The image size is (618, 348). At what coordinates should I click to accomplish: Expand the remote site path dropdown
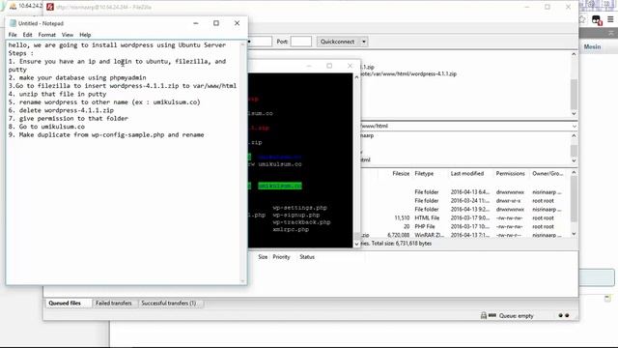[574, 126]
